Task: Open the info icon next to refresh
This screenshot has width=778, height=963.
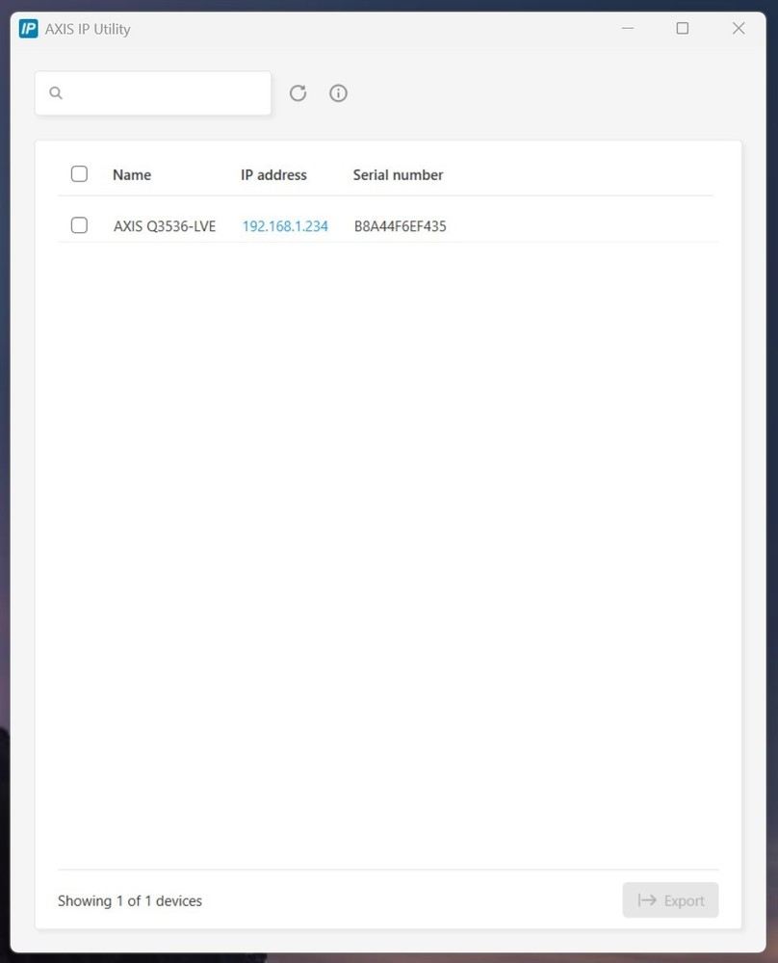Action: [x=338, y=93]
